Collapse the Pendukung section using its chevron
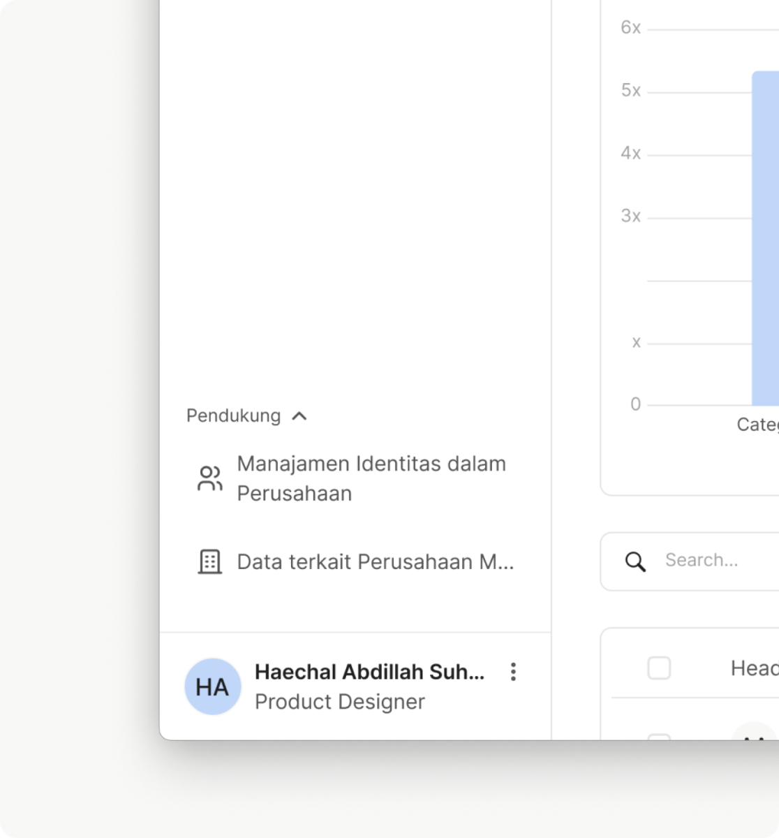The height and width of the screenshot is (838, 779). 299,416
